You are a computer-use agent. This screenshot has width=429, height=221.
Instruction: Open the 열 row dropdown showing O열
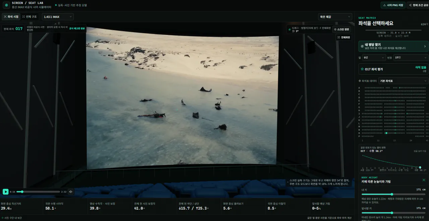(374, 58)
